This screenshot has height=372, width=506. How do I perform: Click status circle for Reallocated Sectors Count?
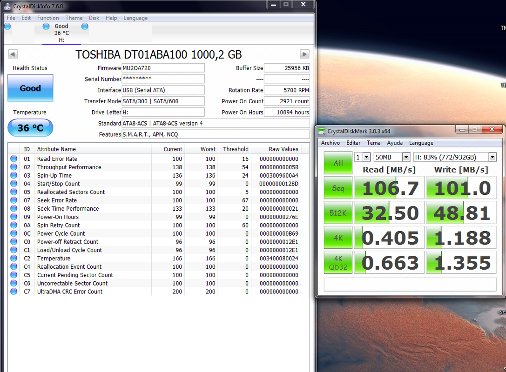tap(14, 192)
